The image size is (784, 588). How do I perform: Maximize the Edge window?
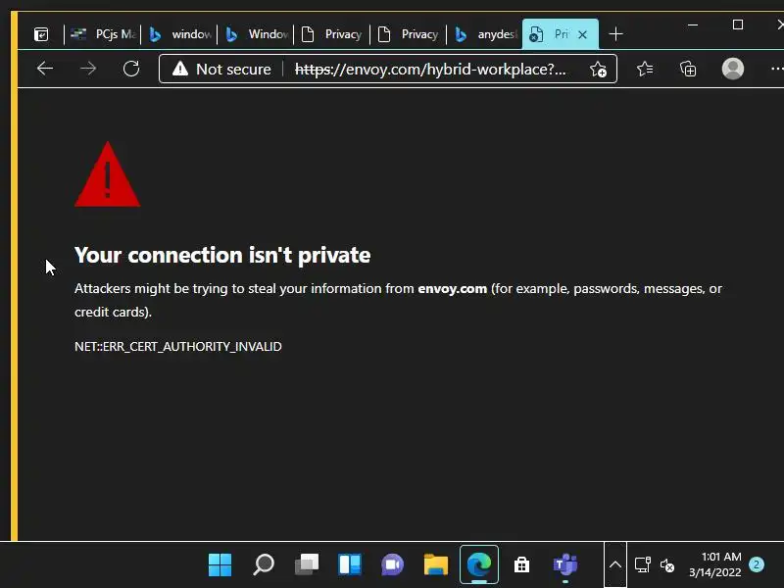click(738, 24)
